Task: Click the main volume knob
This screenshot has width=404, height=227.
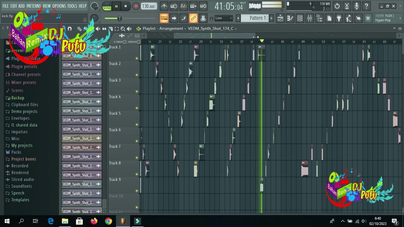Action: (x=94, y=6)
